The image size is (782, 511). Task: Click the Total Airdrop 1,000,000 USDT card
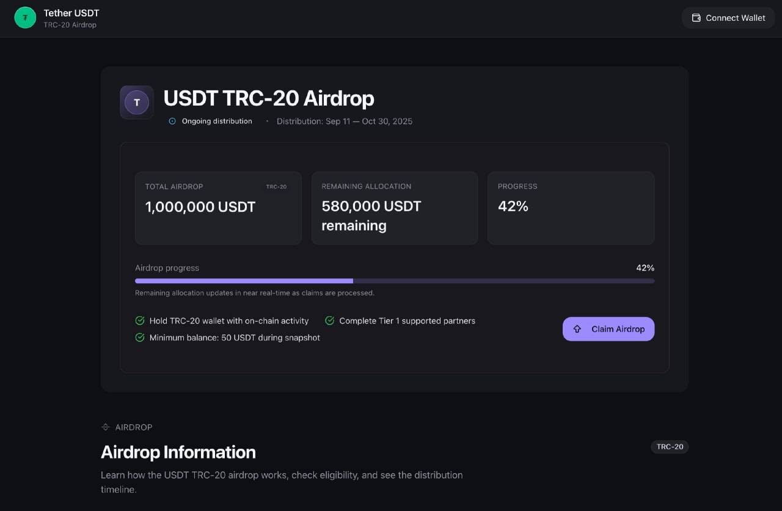point(218,208)
